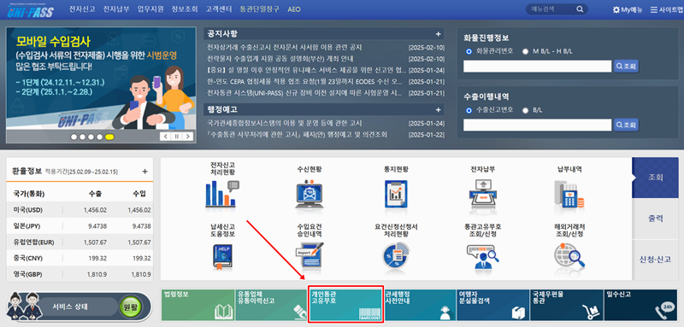Go to first banner slide dot
Image resolution: width=684 pixels, height=327 pixels.
coord(74,137)
